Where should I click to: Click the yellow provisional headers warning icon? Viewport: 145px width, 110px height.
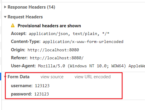pyautogui.click(x=13, y=25)
